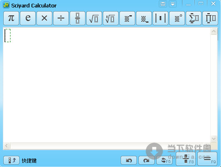This screenshot has width=221, height=167.
Task: Insert a subscript template
Action: tap(144, 18)
